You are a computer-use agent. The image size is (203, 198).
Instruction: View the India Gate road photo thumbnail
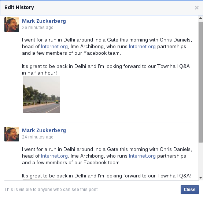pyautogui.click(x=41, y=94)
